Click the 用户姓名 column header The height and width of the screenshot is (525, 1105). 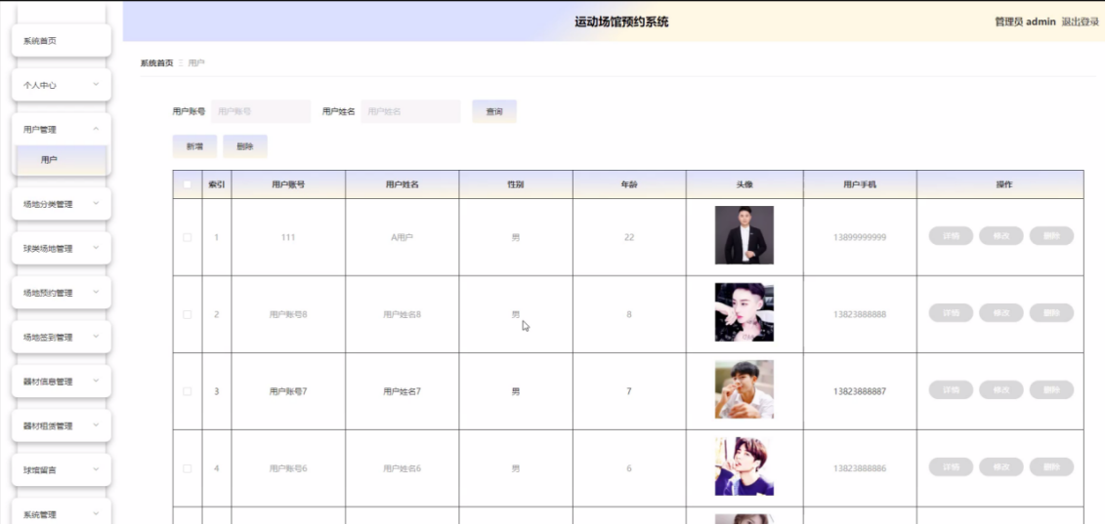point(403,184)
